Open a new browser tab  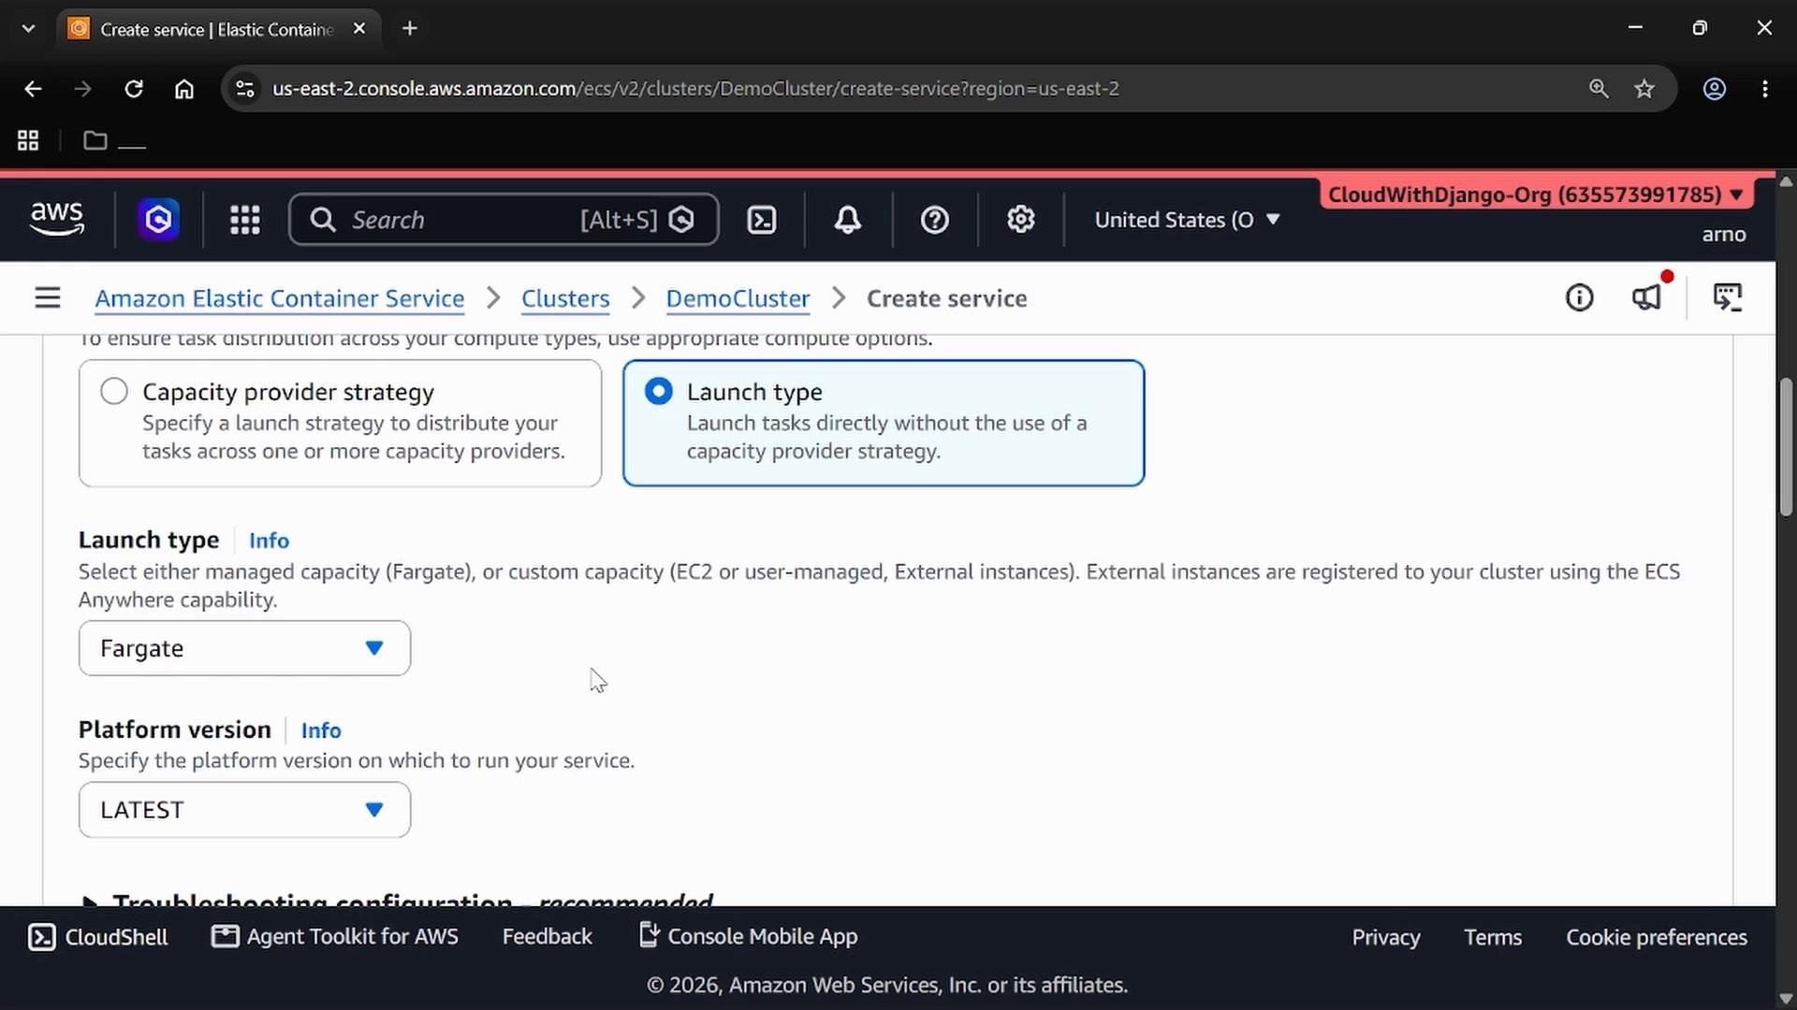[410, 29]
